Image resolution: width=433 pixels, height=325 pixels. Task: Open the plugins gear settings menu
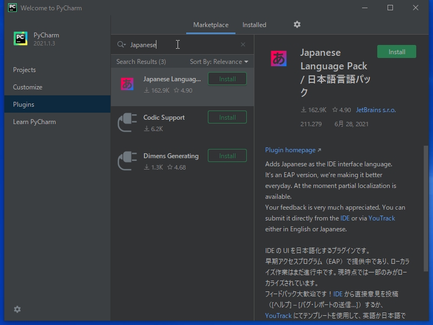coord(297,24)
